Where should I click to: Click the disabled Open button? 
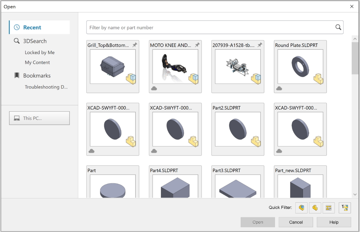257,222
